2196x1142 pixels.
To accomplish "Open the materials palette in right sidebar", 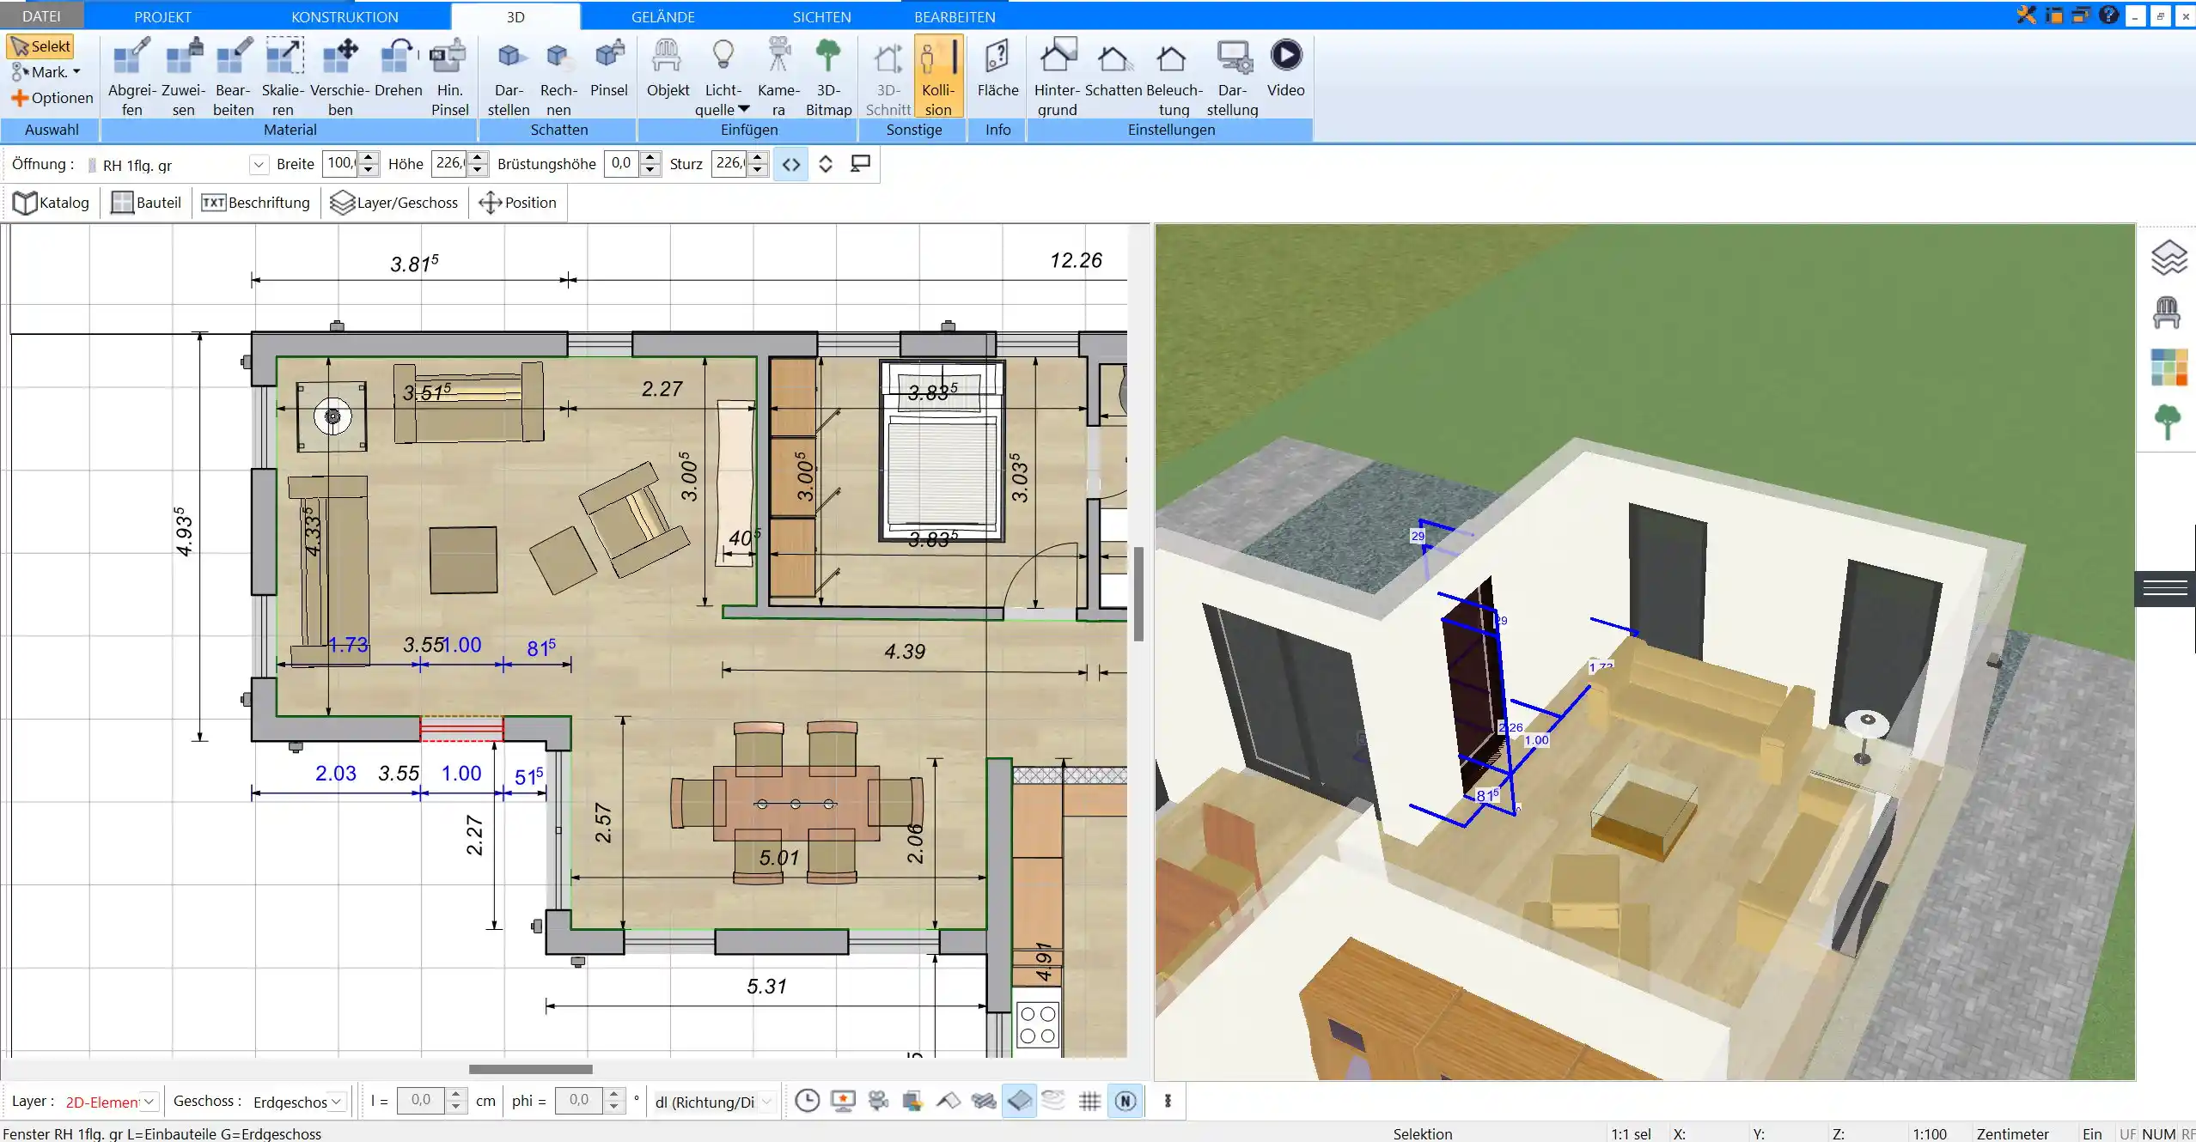I will point(2169,368).
